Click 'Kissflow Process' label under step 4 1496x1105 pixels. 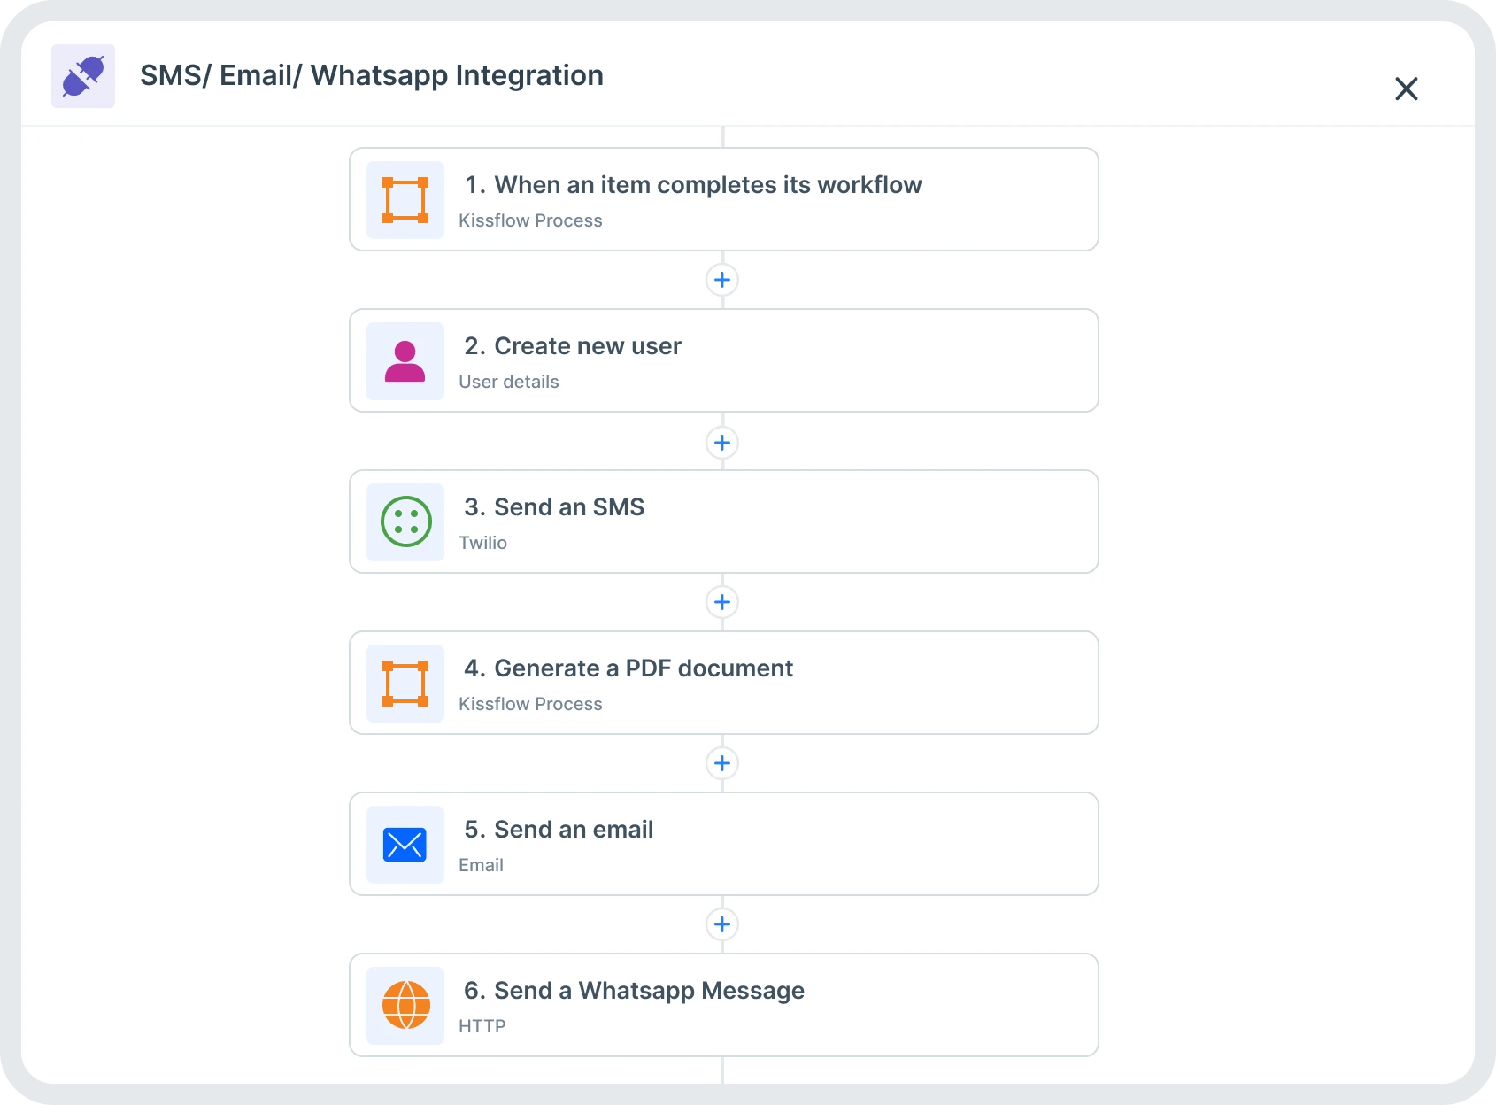coord(530,704)
